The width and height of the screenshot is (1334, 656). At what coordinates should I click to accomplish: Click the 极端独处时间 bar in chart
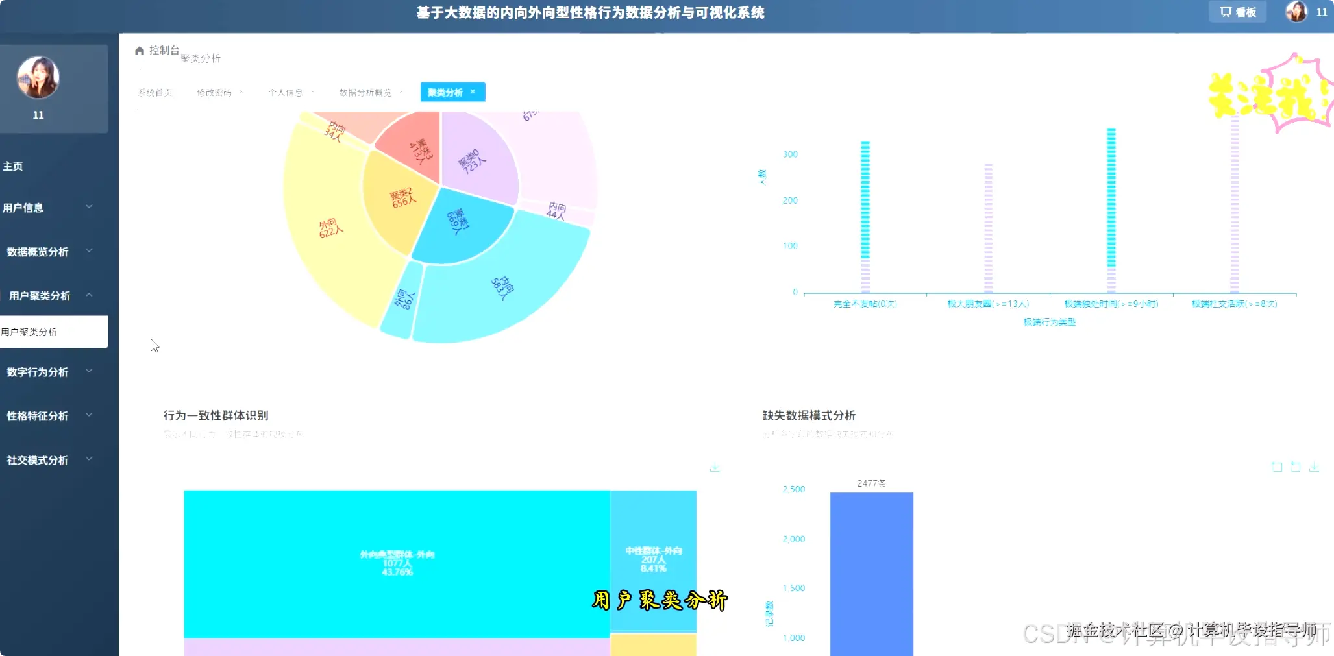click(x=1111, y=210)
